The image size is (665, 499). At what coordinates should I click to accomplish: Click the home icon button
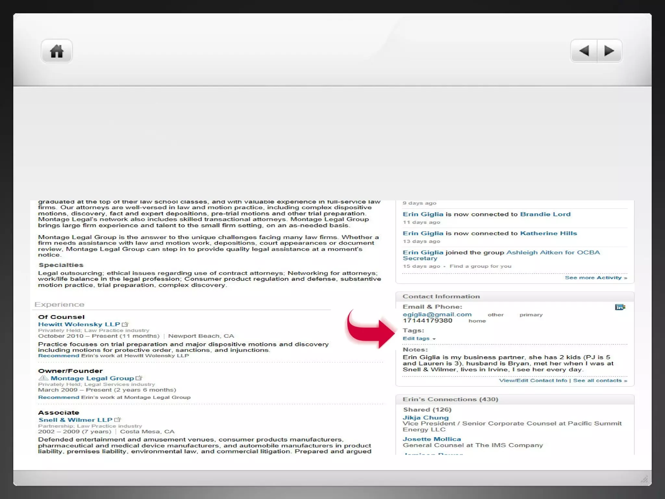pos(56,51)
